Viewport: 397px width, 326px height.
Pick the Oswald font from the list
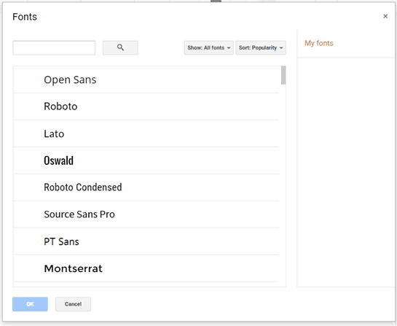(146, 160)
